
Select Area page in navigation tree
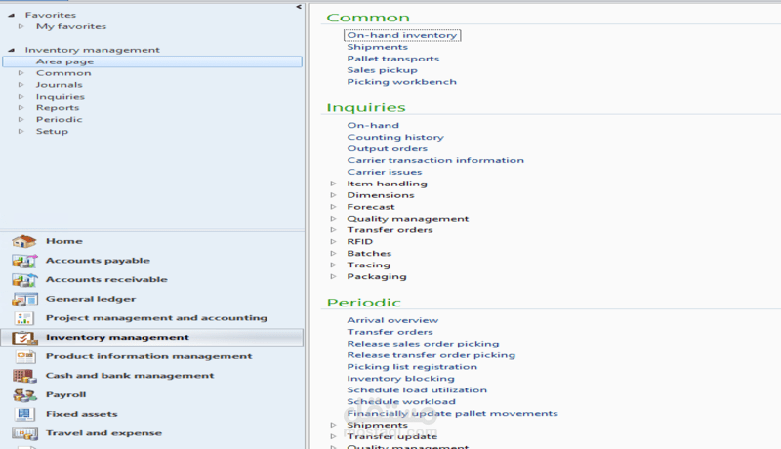click(152, 61)
